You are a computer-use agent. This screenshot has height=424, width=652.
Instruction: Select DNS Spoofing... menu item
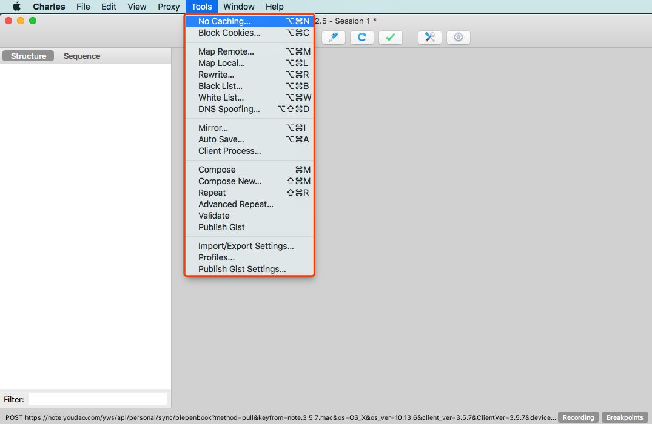[249, 109]
